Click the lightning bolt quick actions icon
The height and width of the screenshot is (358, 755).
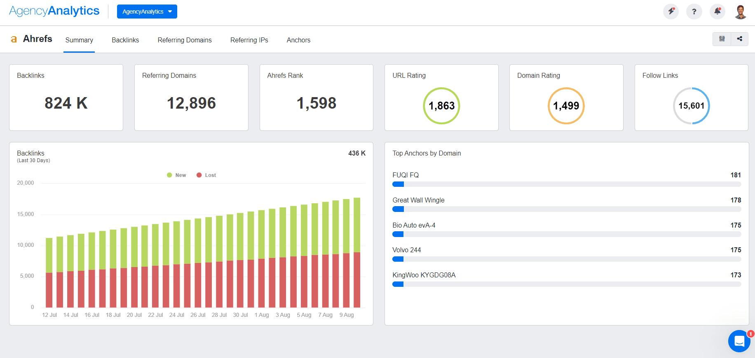click(x=671, y=12)
